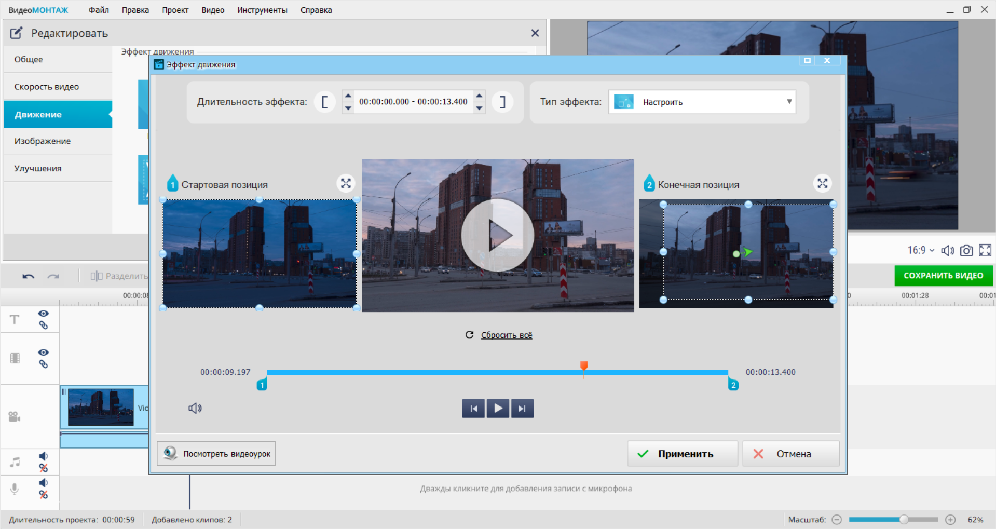Click the edit pencil icon beside Редактировать

coord(16,33)
